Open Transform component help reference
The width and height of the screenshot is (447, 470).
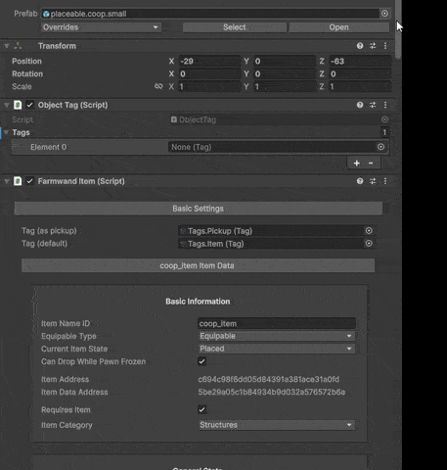[x=360, y=46]
